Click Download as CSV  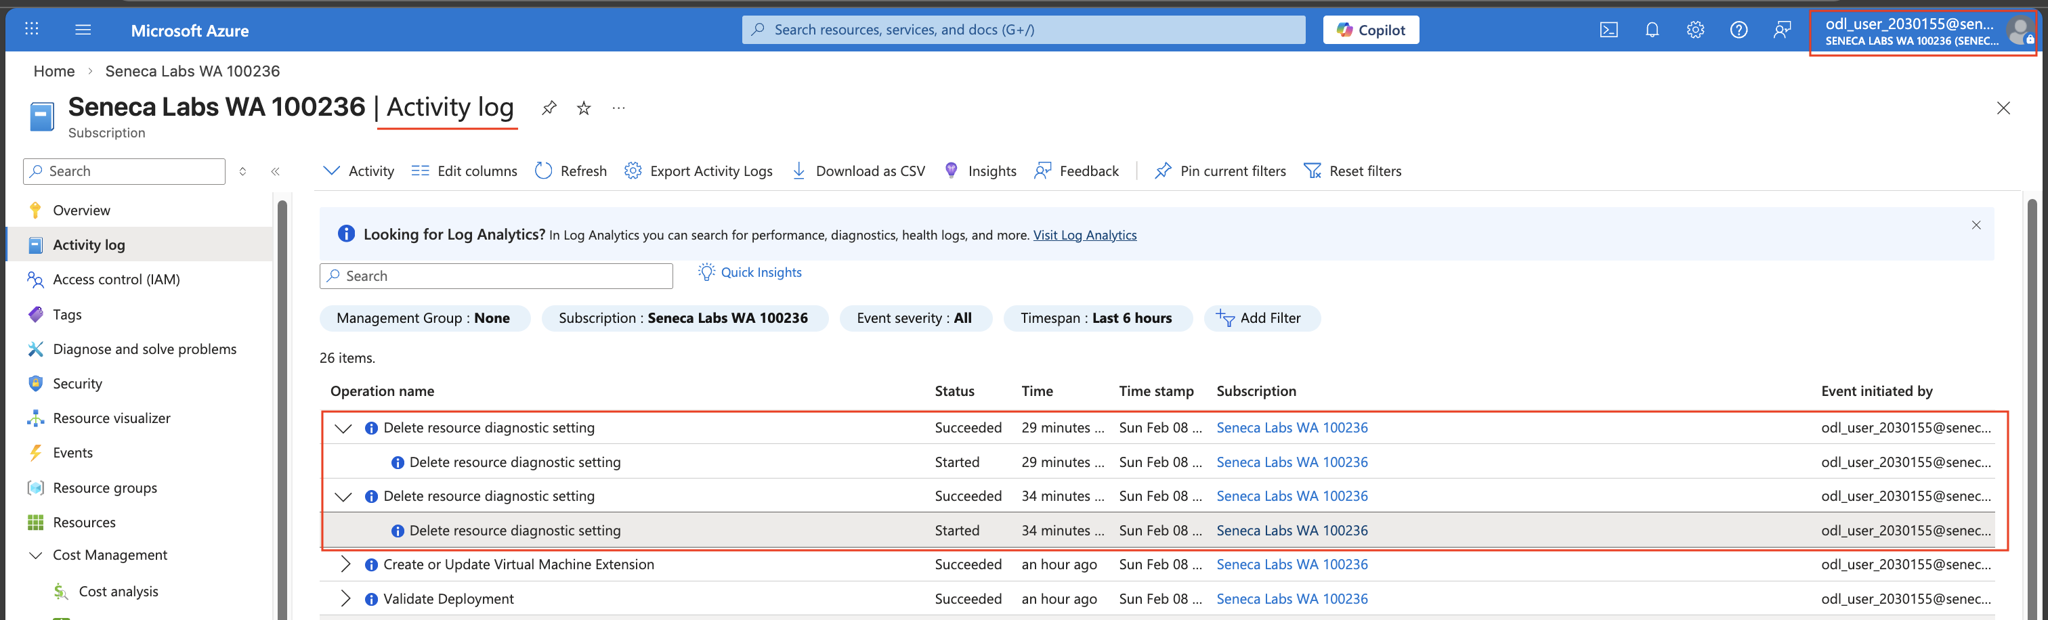858,171
